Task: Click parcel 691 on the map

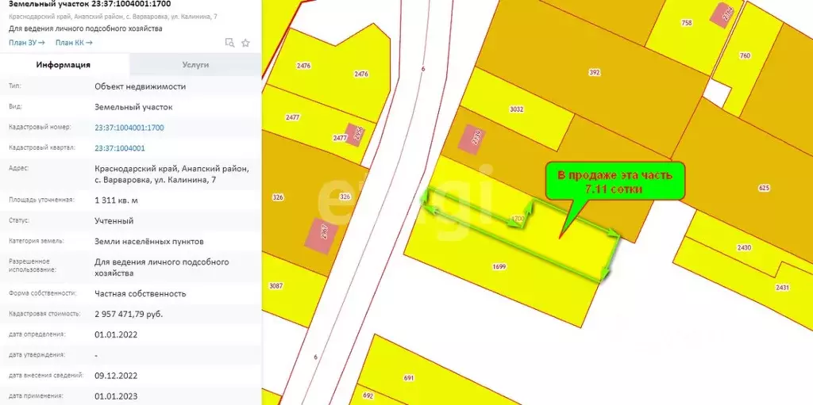Action: pyautogui.click(x=409, y=377)
